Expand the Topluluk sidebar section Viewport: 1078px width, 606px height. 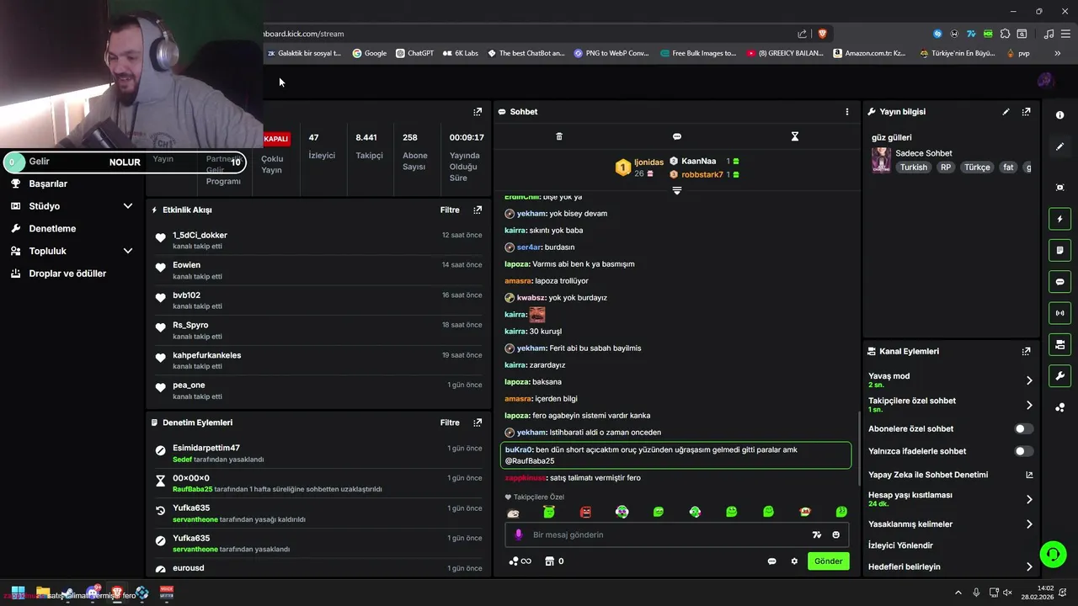pyautogui.click(x=127, y=251)
